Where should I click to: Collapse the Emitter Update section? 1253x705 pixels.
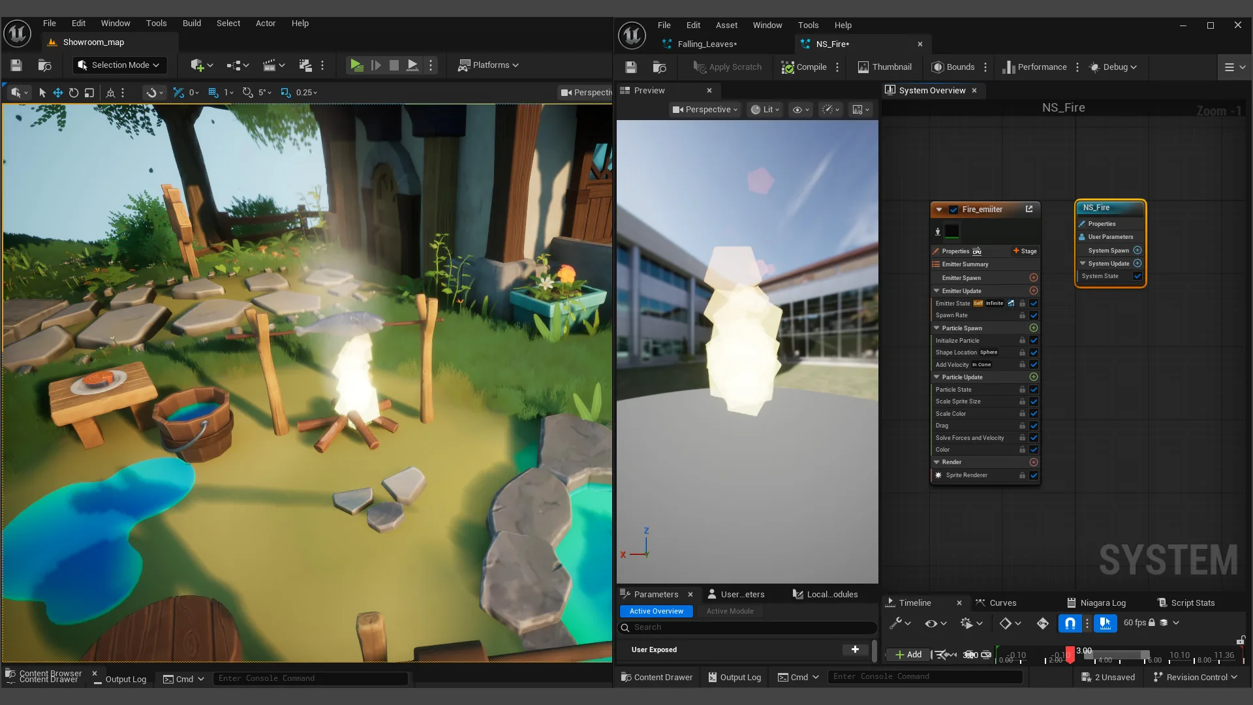tap(936, 291)
